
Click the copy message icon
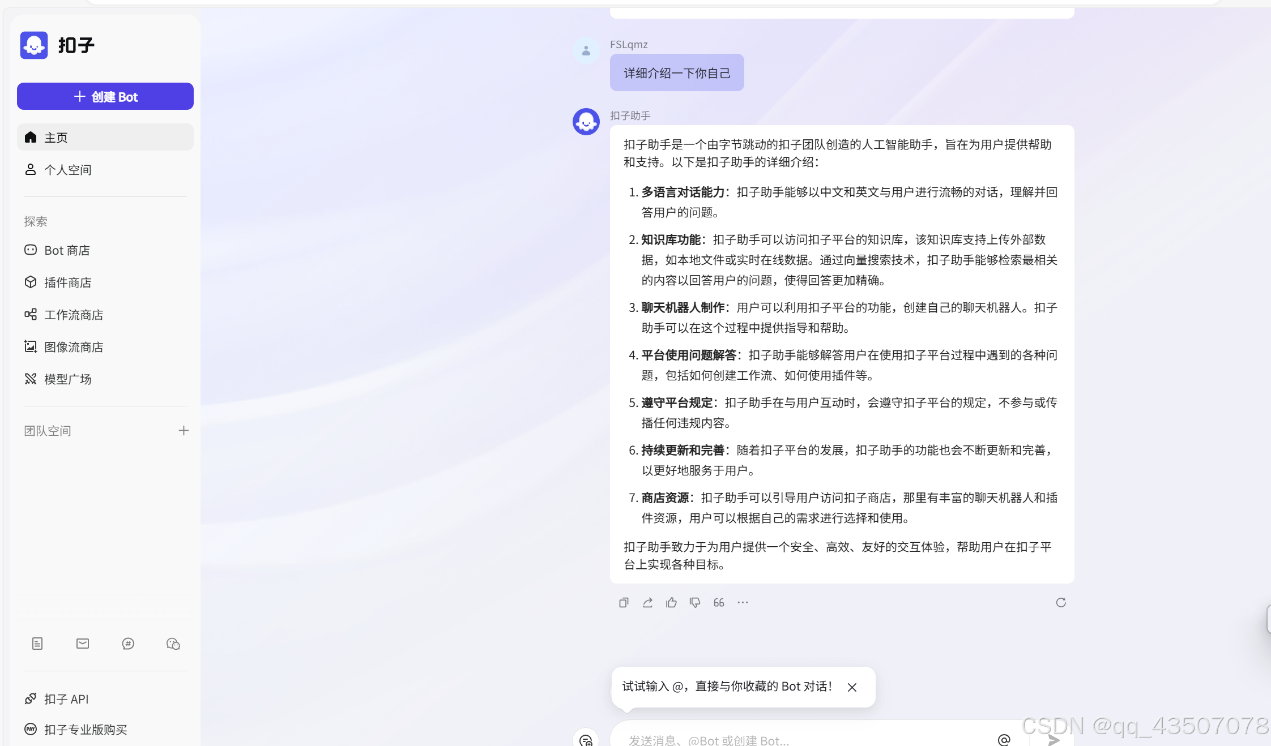(x=624, y=603)
